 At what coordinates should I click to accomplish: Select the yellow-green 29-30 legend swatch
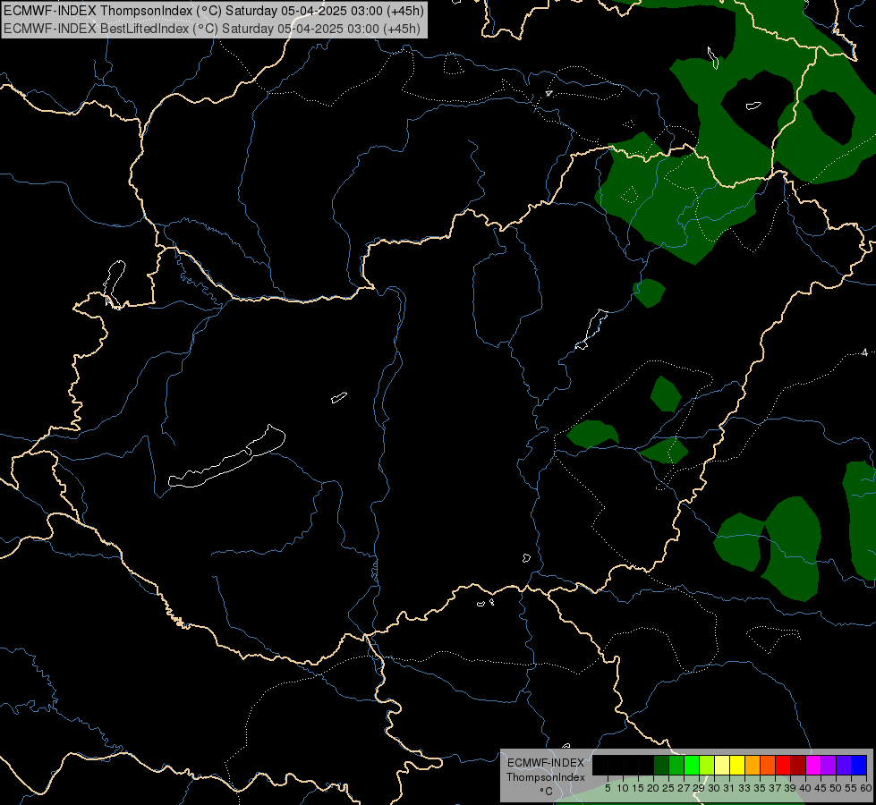point(707,765)
